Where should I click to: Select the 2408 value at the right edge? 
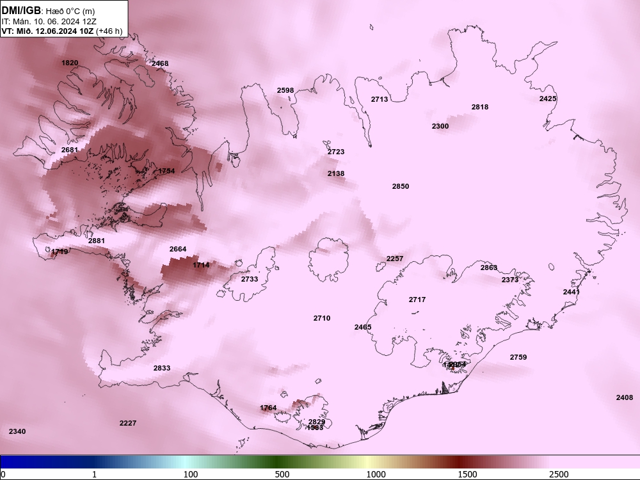pos(625,397)
